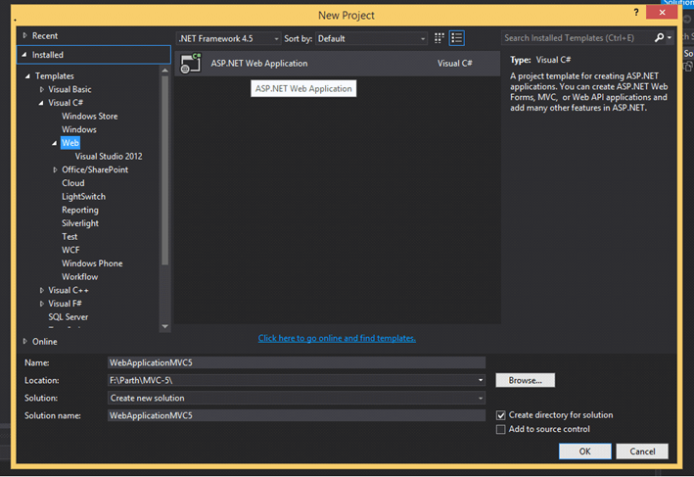Screen dimensions: 694x477
Task: Collapse the Templates tree node
Action: click(27, 76)
